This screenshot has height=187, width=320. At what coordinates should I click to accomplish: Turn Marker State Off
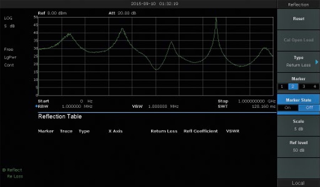[309, 108]
